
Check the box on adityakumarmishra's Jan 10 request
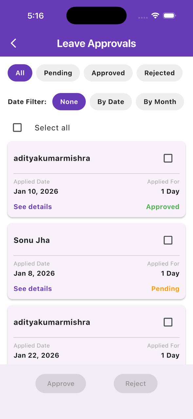click(x=168, y=158)
